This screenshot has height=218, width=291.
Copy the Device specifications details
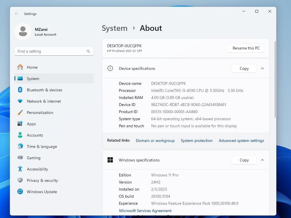pos(244,68)
